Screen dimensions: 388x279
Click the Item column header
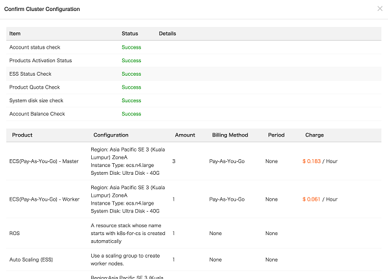point(15,34)
